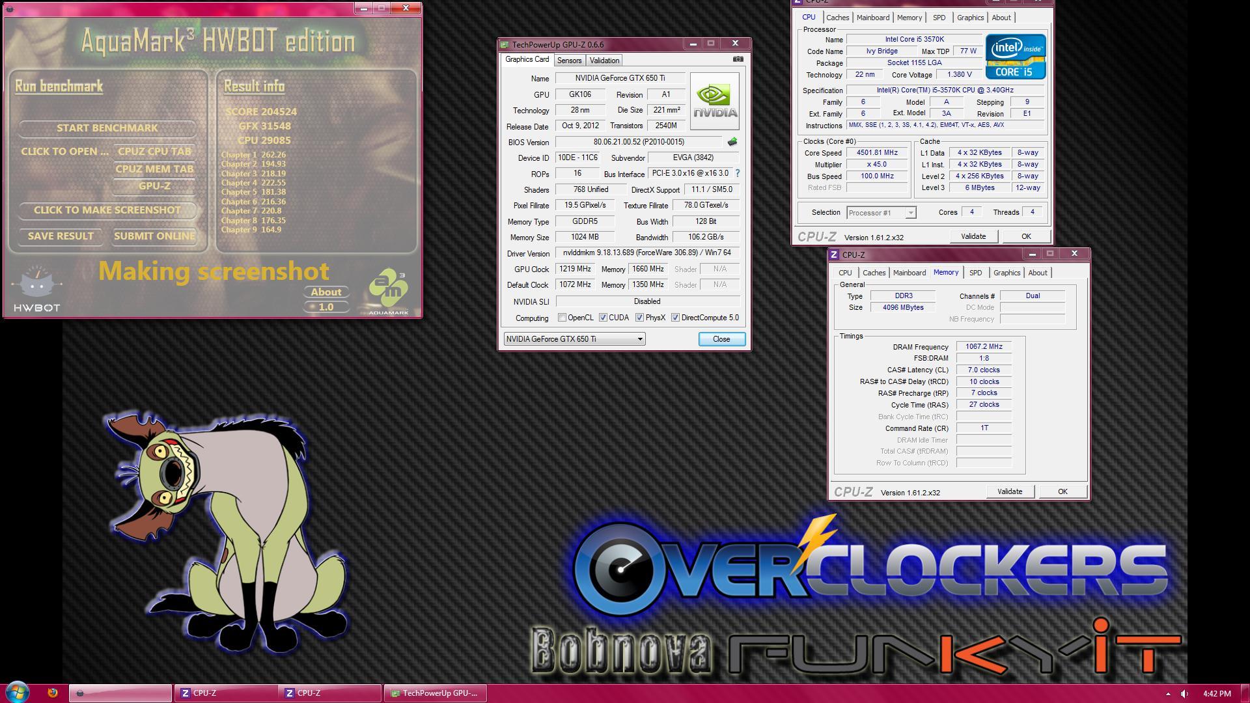Click the DRAM Frequency value field

point(984,347)
